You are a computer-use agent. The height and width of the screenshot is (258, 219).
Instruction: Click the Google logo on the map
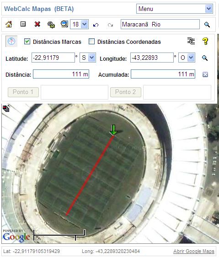coord(16,237)
